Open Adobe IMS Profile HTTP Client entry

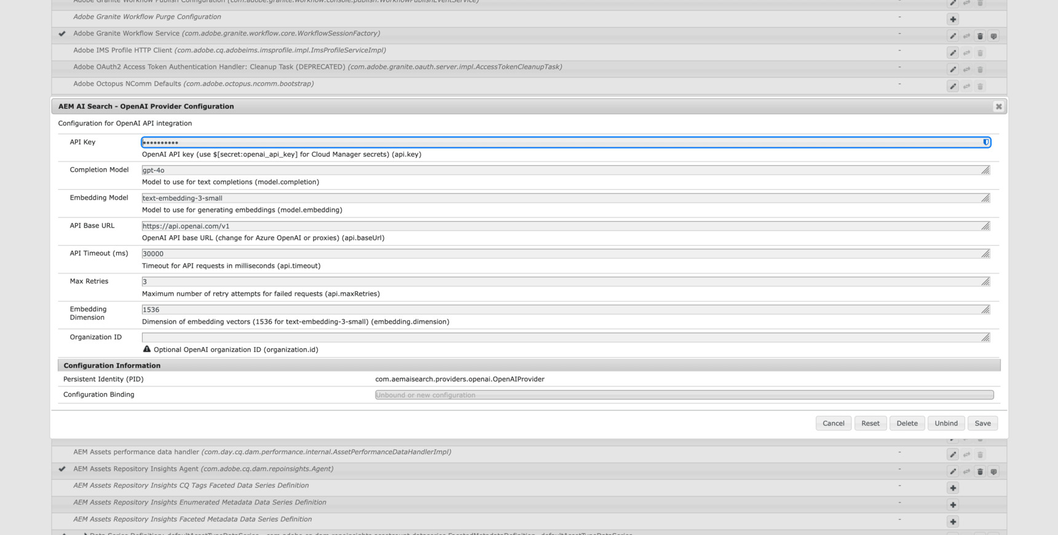229,50
